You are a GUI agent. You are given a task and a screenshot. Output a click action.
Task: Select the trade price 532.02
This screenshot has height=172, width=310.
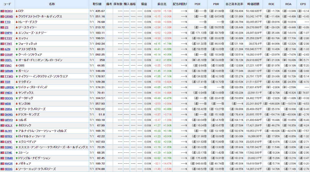click(100, 109)
